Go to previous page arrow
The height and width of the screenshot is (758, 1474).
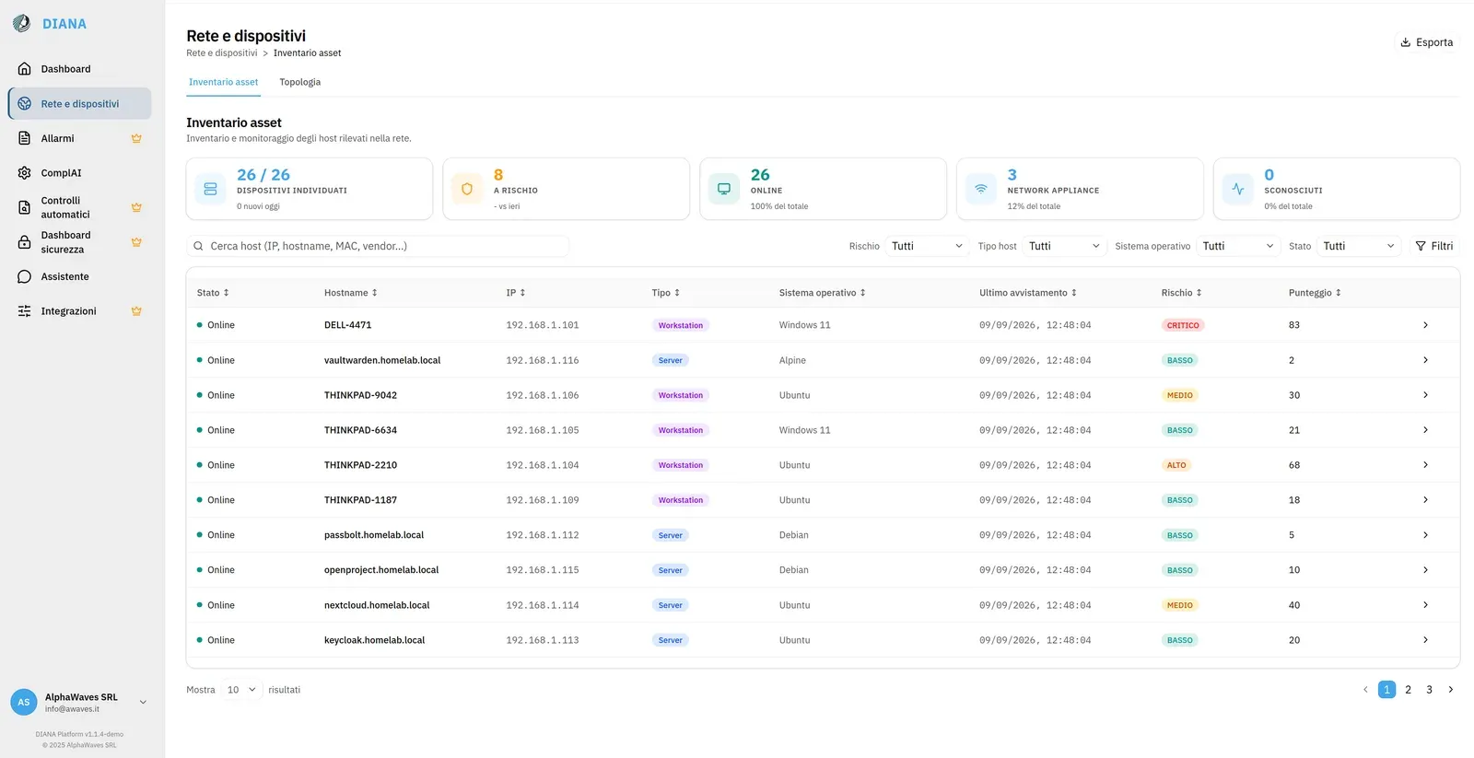tap(1365, 690)
